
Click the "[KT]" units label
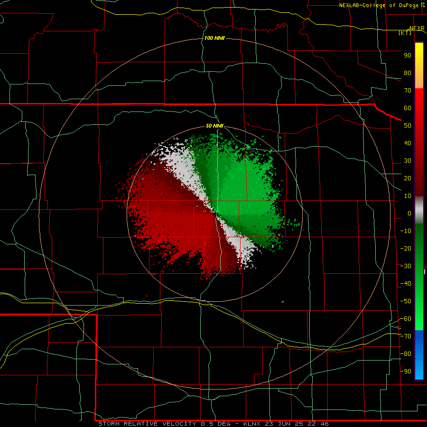pyautogui.click(x=405, y=33)
